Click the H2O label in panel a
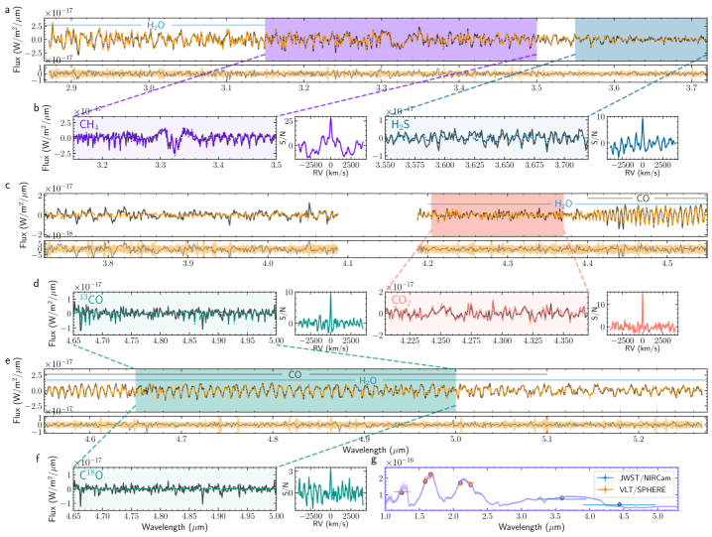The image size is (712, 537). [x=156, y=26]
